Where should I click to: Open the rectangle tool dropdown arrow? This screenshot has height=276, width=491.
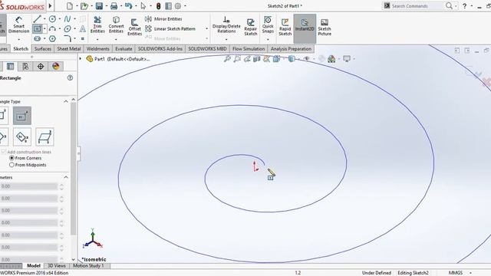point(44,29)
